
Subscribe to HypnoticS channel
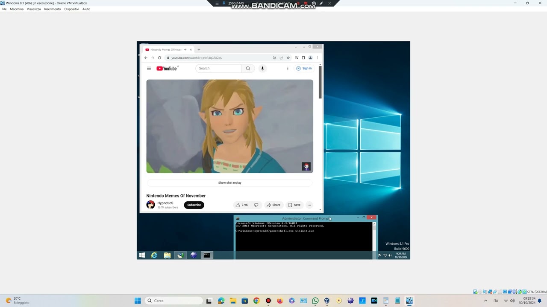point(194,205)
